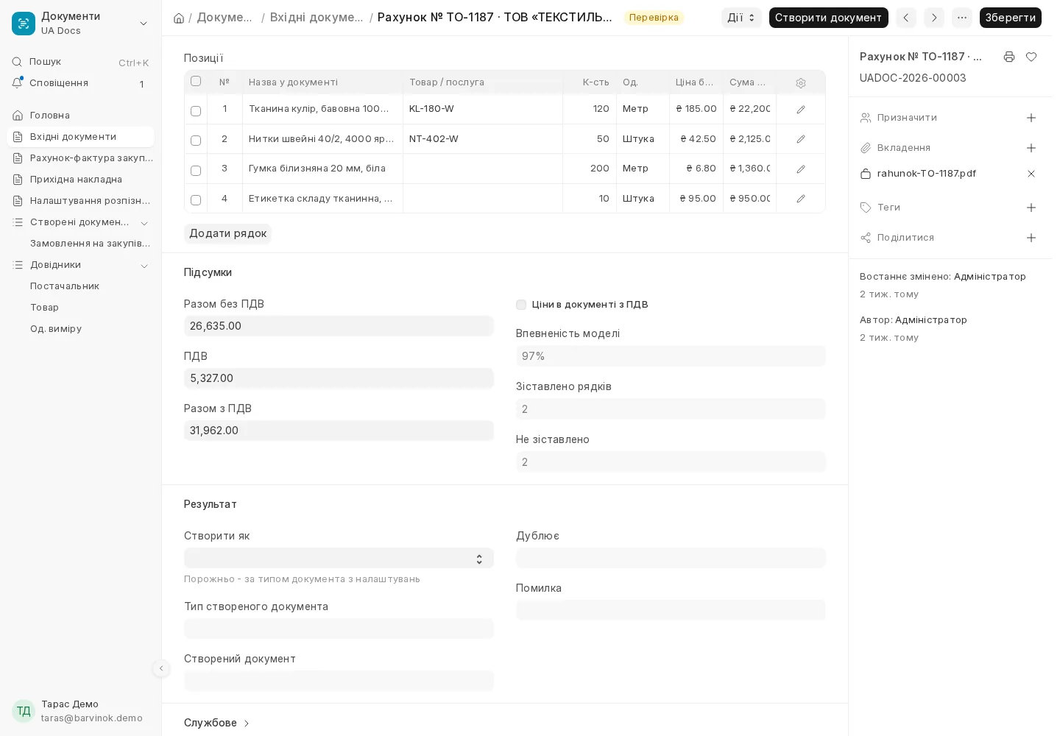Check row 1 Тканина кулір checkbox
Viewport: 1060px width, 736px height.
196,111
